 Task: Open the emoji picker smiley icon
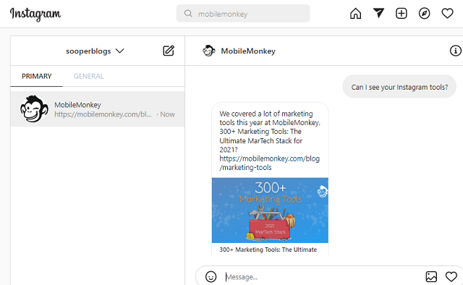point(211,277)
